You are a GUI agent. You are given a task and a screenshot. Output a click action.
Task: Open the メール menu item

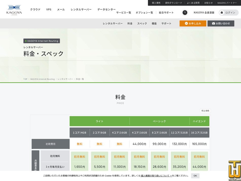[61, 9]
